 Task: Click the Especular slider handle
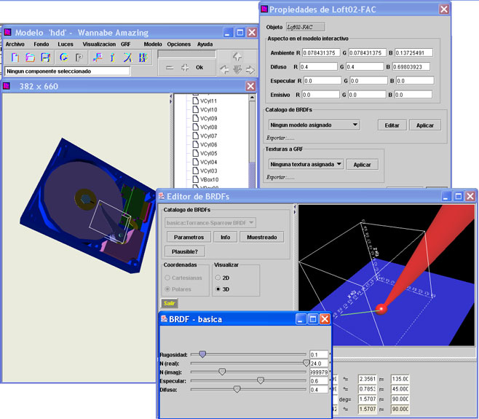261,380
